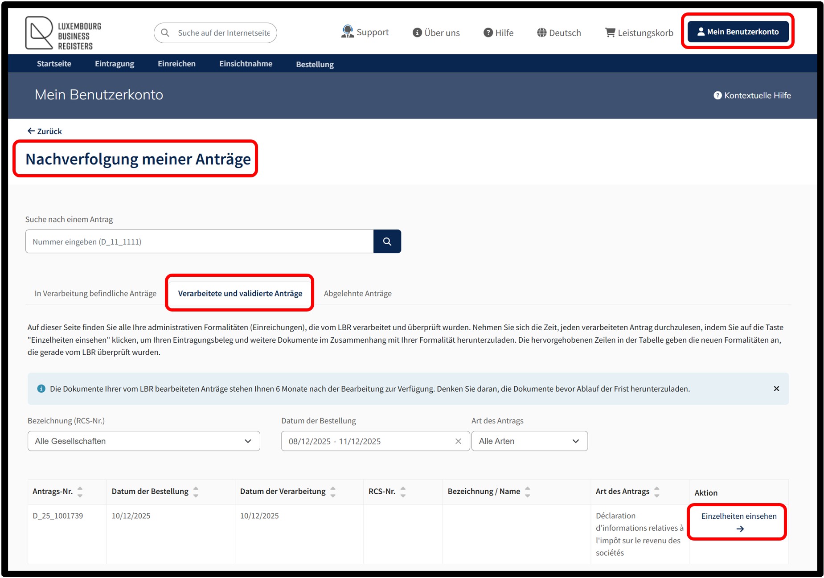Expand the Alle Gesellschaften dropdown
Screen dimensions: 824x578
point(144,441)
